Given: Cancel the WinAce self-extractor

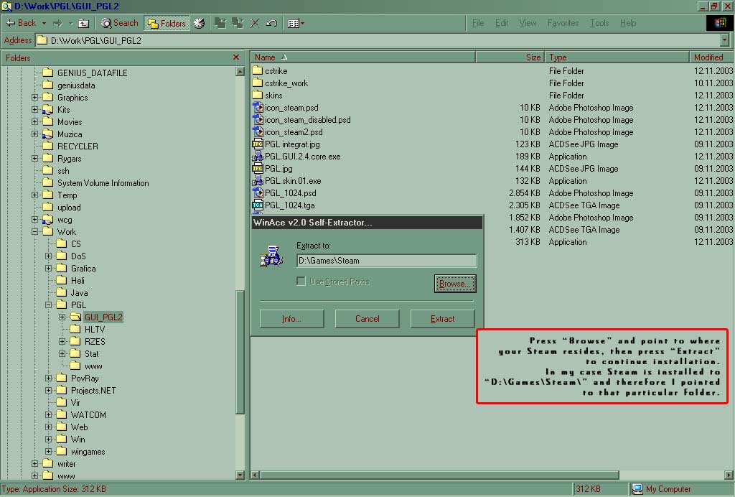Looking at the screenshot, I should (x=367, y=319).
